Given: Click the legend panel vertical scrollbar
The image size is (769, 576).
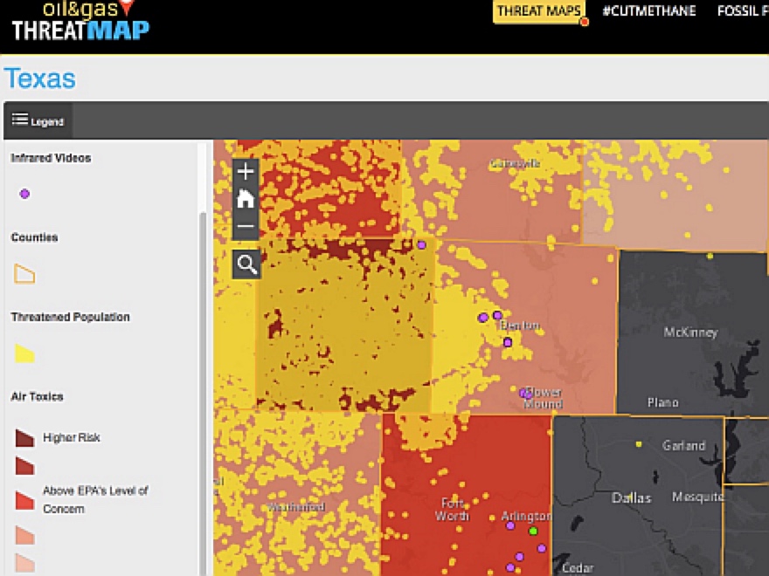Looking at the screenshot, I should point(203,349).
